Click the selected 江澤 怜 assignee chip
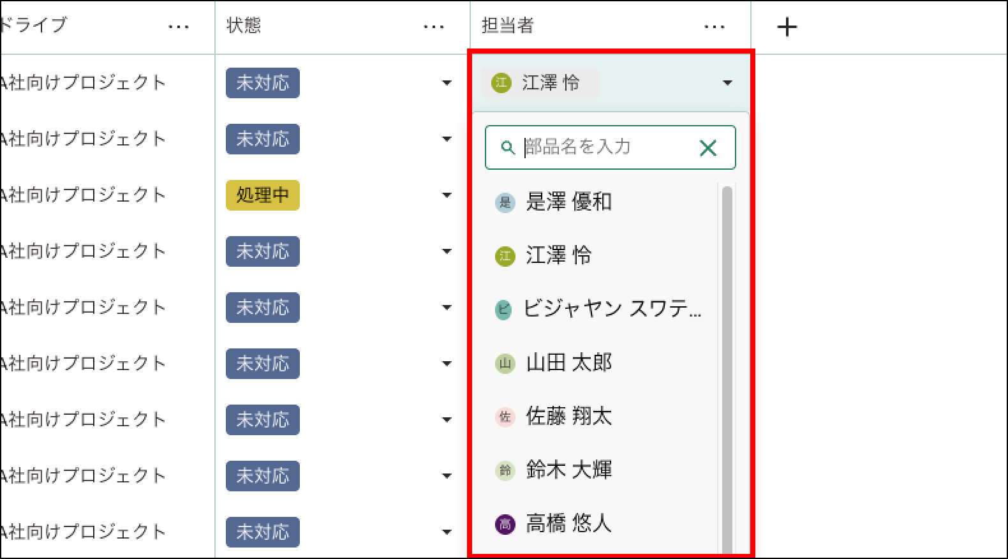The image size is (1008, 559). point(539,83)
